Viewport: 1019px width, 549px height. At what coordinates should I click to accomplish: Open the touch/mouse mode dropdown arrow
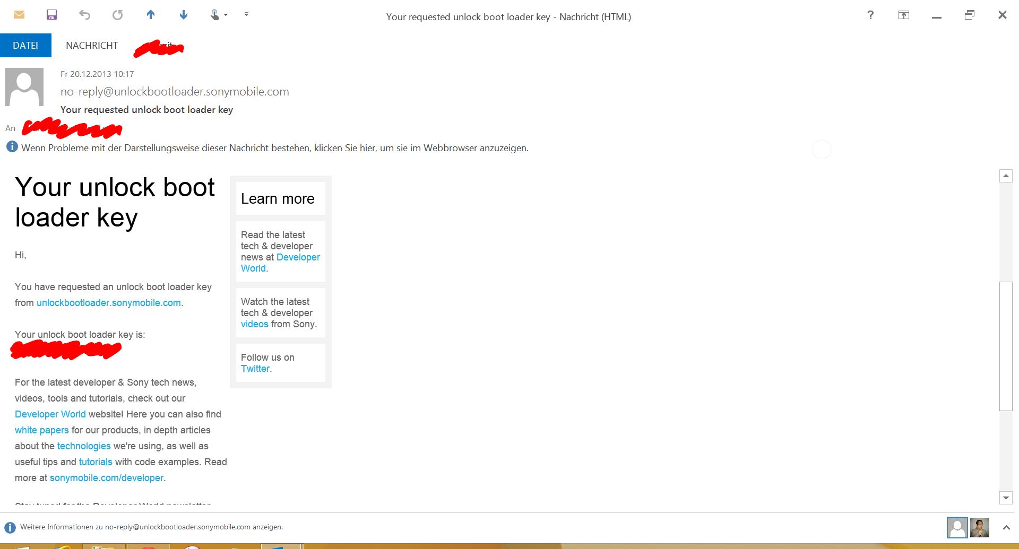(x=226, y=15)
